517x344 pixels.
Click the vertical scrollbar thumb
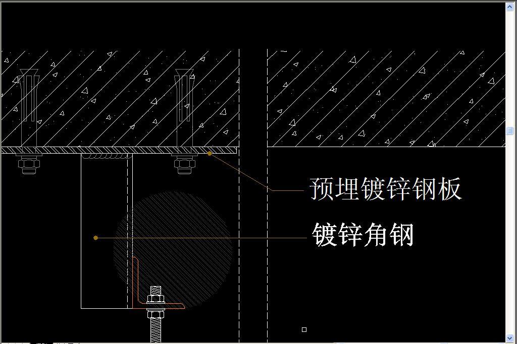click(509, 131)
